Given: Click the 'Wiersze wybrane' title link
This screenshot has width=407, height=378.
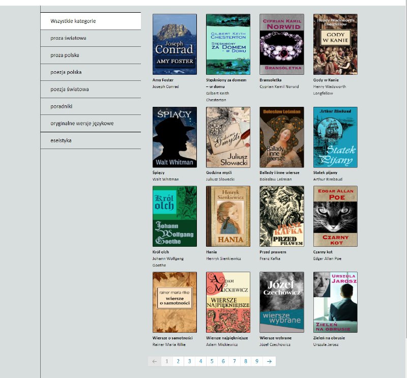Looking at the screenshot, I should 275,338.
